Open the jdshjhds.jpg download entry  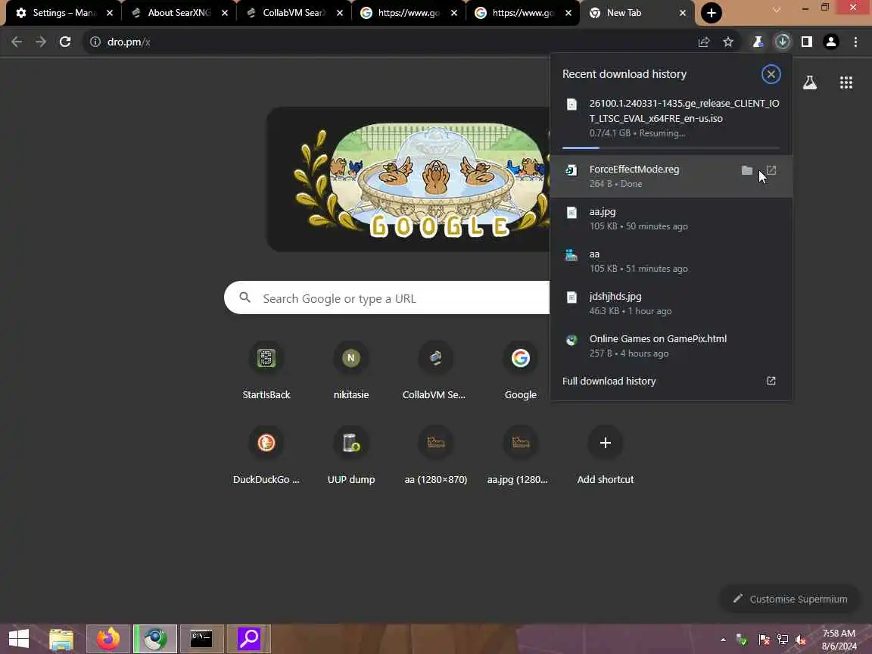click(x=671, y=303)
